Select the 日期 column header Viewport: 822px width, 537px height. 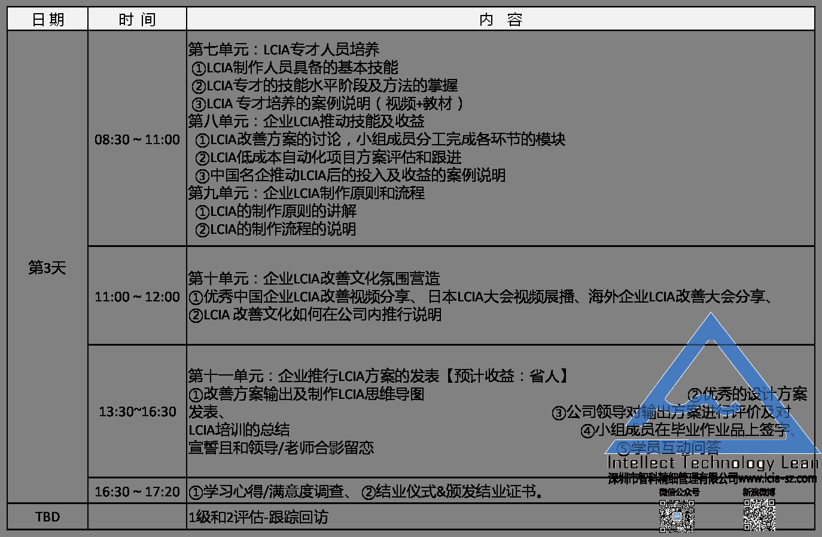point(48,20)
